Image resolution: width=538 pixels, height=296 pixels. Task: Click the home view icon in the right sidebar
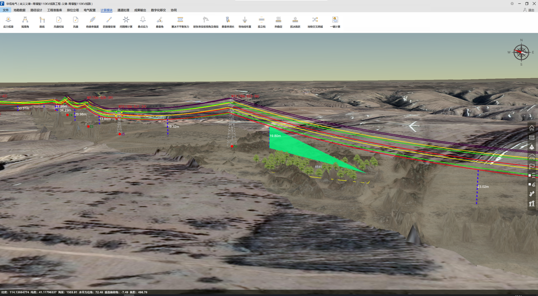532,128
